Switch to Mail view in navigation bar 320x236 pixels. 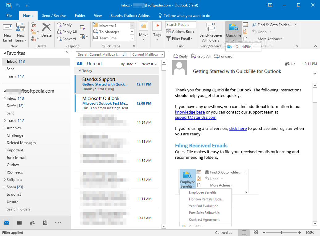[x=6, y=223]
